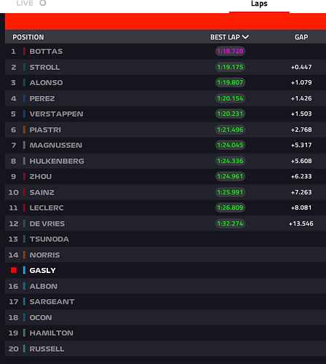326x364 pixels.
Task: Select the LIVE tab label
Action: (x=25, y=3)
